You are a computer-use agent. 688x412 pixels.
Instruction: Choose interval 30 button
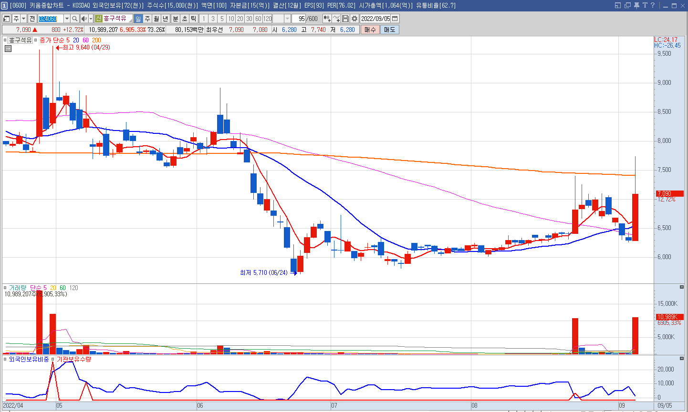tap(249, 19)
